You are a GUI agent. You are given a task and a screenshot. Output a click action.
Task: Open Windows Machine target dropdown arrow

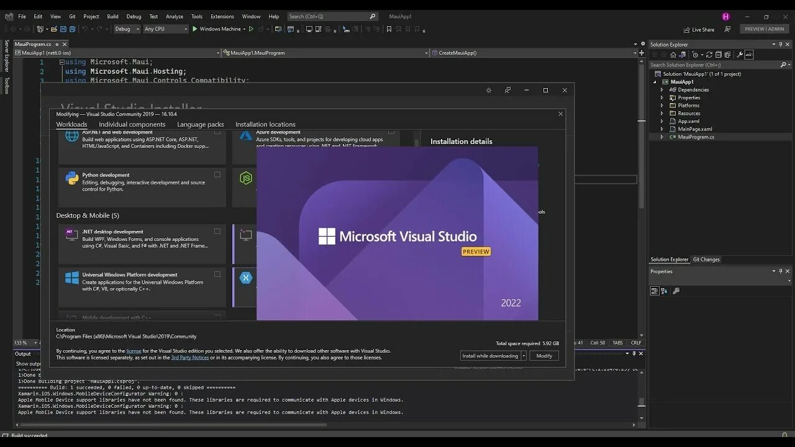244,29
